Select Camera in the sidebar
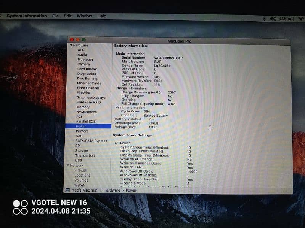 coord(83,64)
